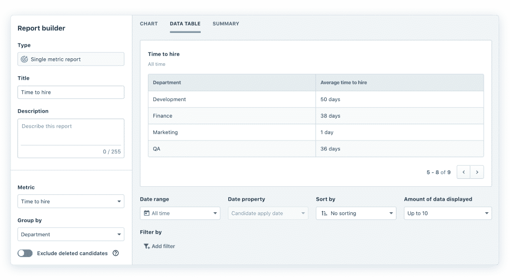
Task: Click into the Description text area
Action: pos(71,132)
